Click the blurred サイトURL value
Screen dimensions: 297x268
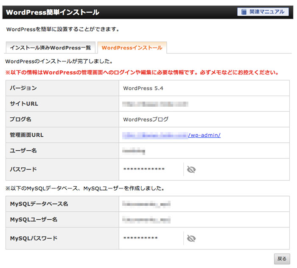click(x=155, y=104)
